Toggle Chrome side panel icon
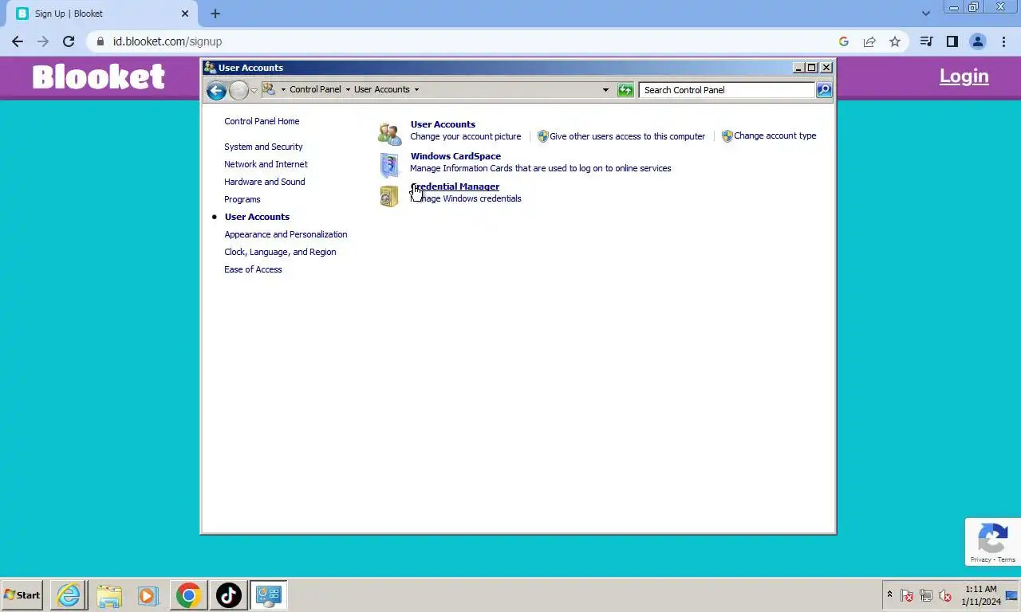The height and width of the screenshot is (612, 1021). click(x=952, y=41)
